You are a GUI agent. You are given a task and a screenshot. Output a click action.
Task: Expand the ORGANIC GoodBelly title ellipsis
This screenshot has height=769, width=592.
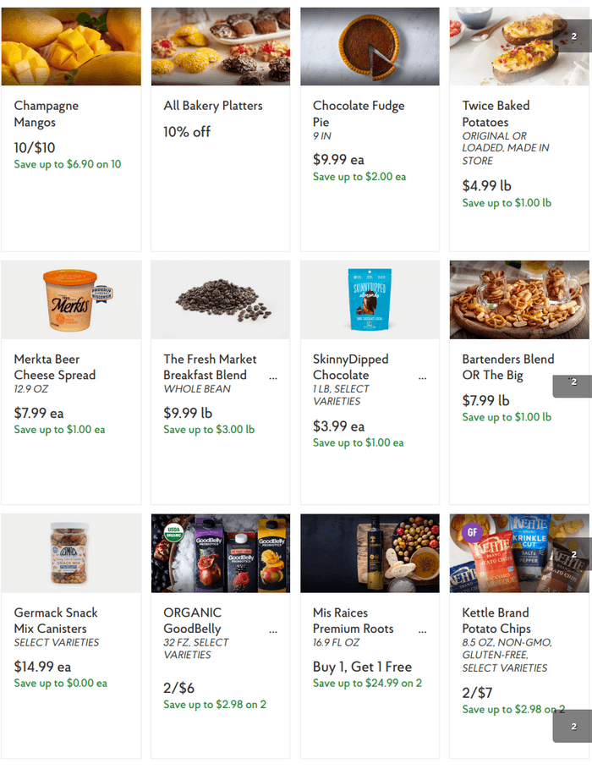coord(272,629)
